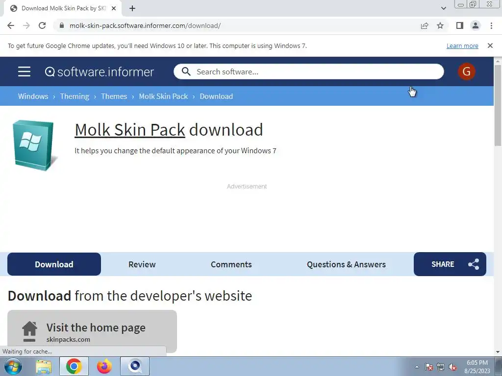
Task: Open Software Informer app in taskbar
Action: click(135, 366)
